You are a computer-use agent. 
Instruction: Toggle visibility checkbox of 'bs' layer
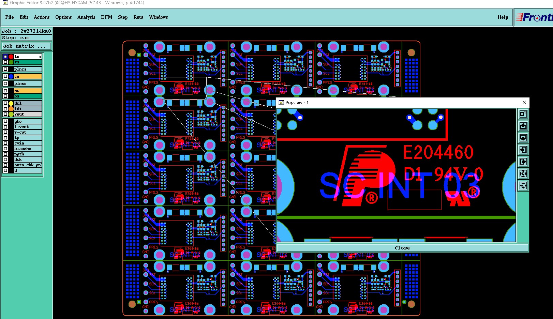[x=5, y=96]
